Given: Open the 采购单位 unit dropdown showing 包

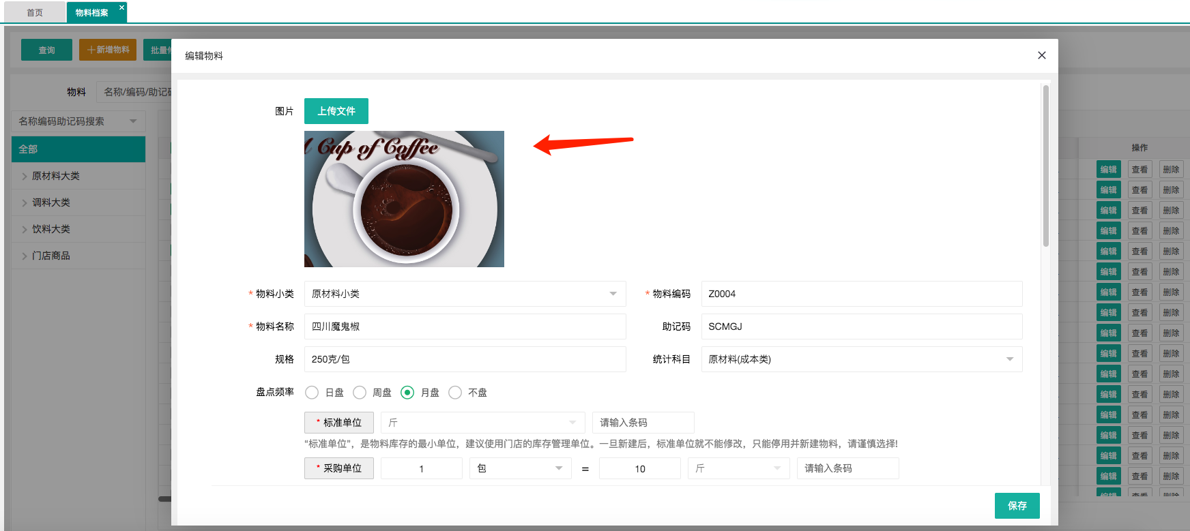Looking at the screenshot, I should click(x=520, y=468).
